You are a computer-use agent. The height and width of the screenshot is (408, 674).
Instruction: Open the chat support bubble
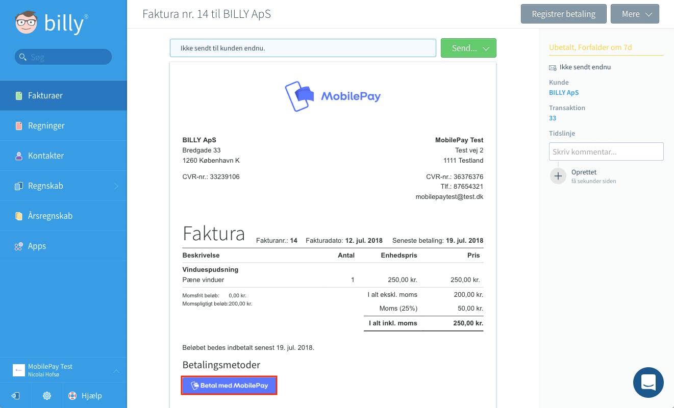648,382
